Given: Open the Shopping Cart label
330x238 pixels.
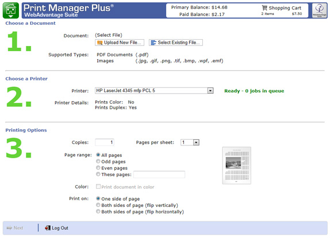Looking at the screenshot, I should (x=285, y=8).
